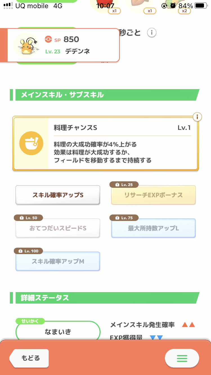Tap the 料理チャンスS main skill card
Image resolution: width=211 pixels, height=375 pixels.
click(122, 144)
